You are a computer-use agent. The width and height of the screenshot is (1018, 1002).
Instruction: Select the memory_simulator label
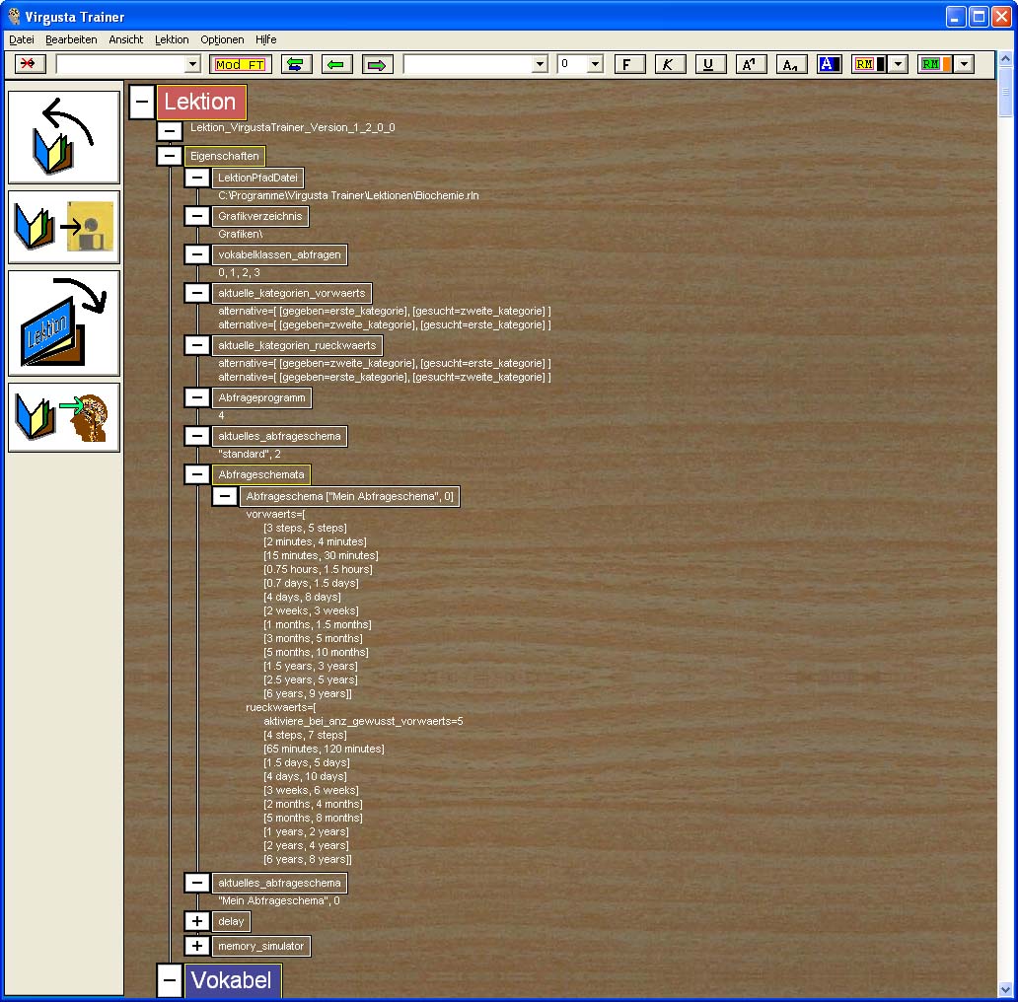(x=261, y=946)
